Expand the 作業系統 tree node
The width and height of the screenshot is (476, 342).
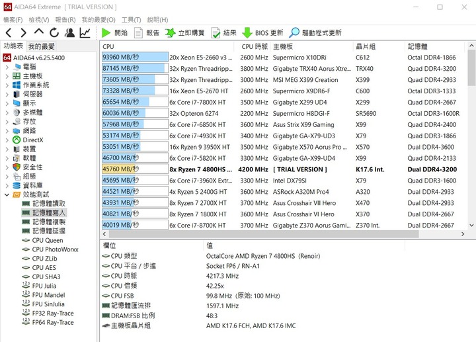pyautogui.click(x=7, y=85)
